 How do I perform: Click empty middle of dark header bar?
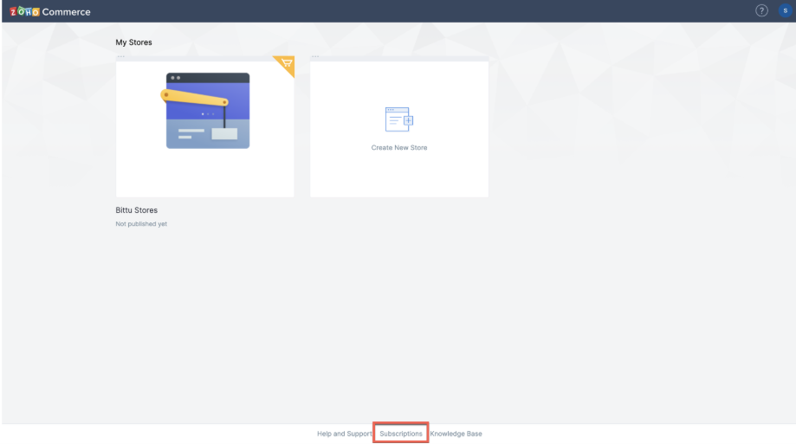(398, 10)
